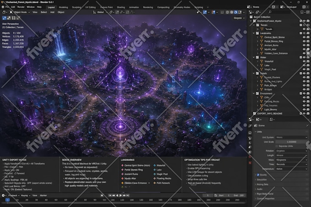Switch to the Sculpting workspace tab

click(76, 7)
